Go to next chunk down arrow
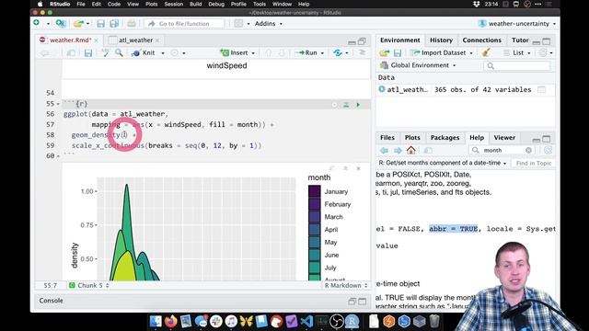Image resolution: width=589 pixels, height=331 pixels. [x=282, y=53]
